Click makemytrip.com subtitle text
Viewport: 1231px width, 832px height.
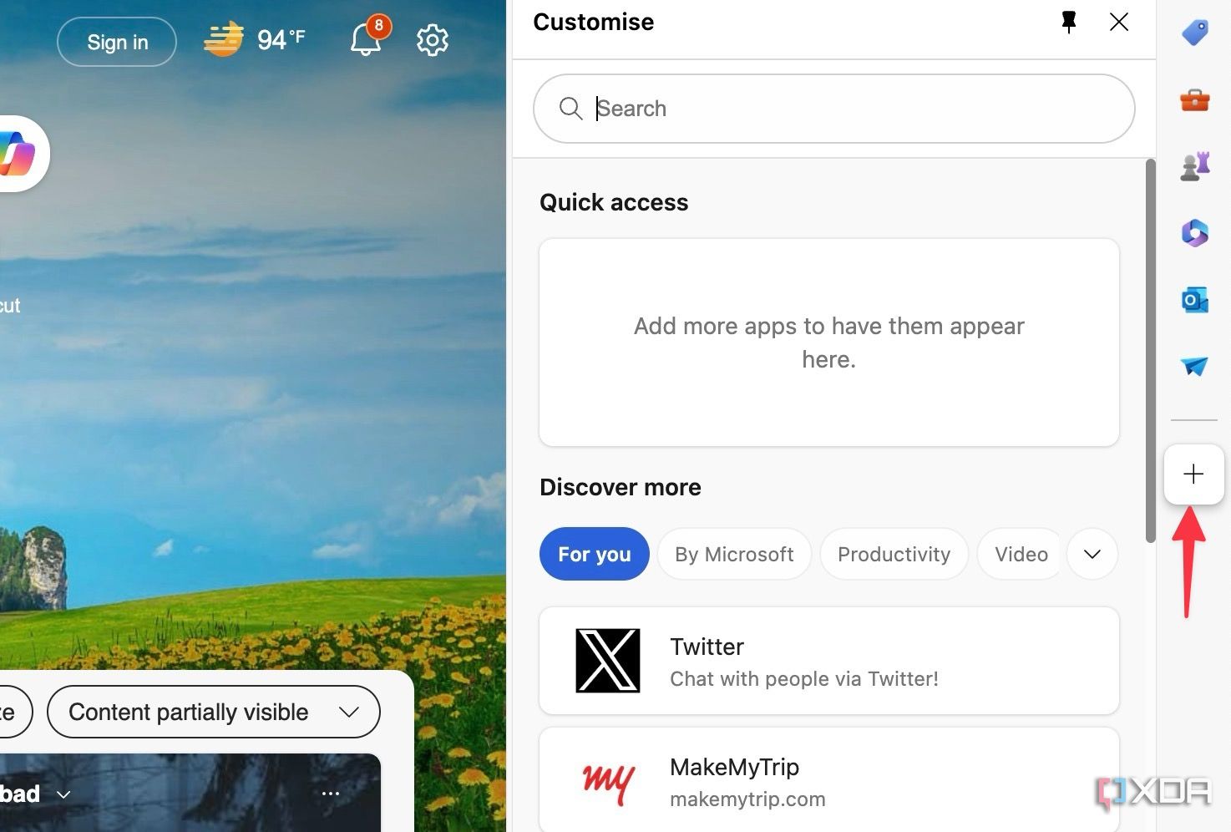[747, 799]
